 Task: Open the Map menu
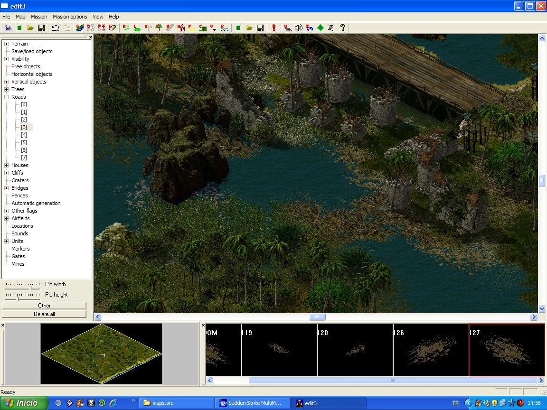coord(20,17)
